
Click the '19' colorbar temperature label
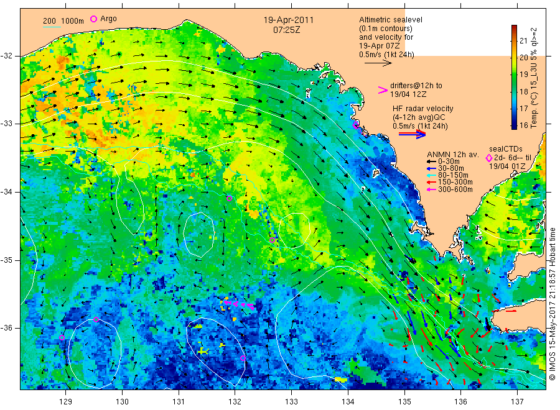(523, 75)
